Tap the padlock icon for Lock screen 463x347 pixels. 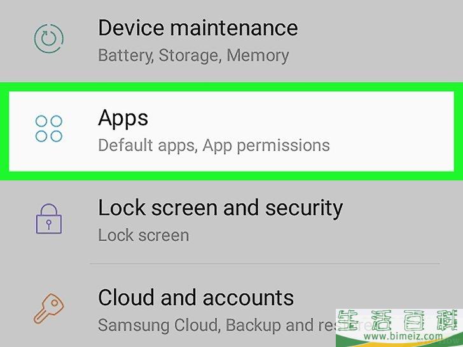(x=49, y=219)
